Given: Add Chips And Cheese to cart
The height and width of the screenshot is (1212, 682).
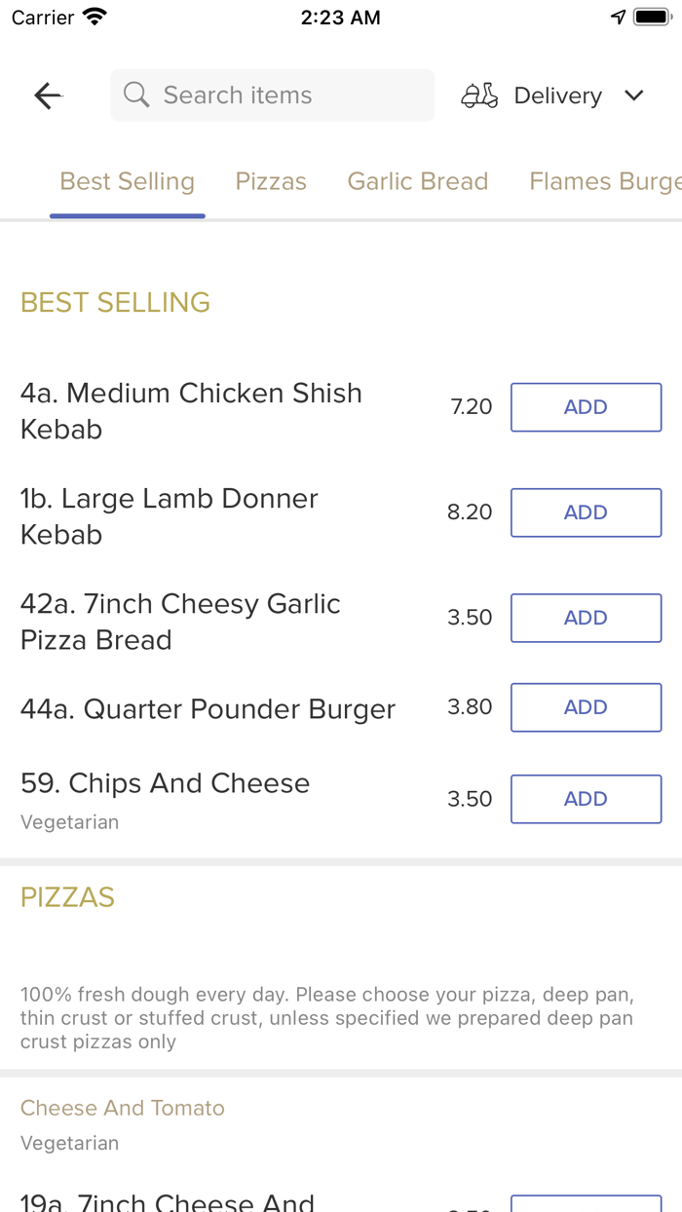Looking at the screenshot, I should (x=586, y=798).
